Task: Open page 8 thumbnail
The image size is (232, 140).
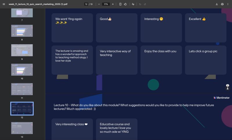Action: tap(22, 31)
